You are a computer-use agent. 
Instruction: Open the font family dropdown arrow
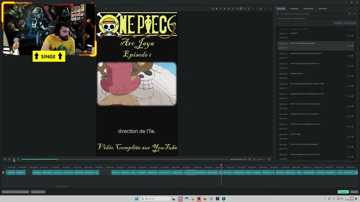101,9
